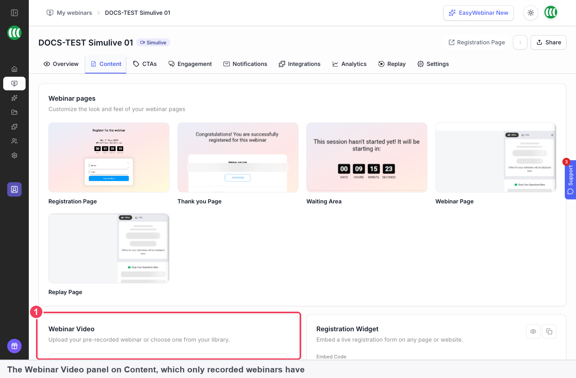Click the Share button
This screenshot has width=576, height=378.
pos(548,42)
